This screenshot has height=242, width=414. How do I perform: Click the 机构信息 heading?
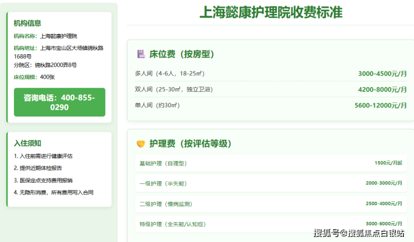click(27, 23)
